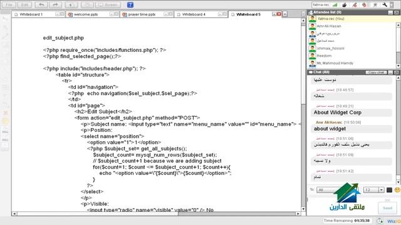Click the black icon next to signal bars
Image resolution: width=401 pixels, height=225 pixels.
tap(345, 4)
